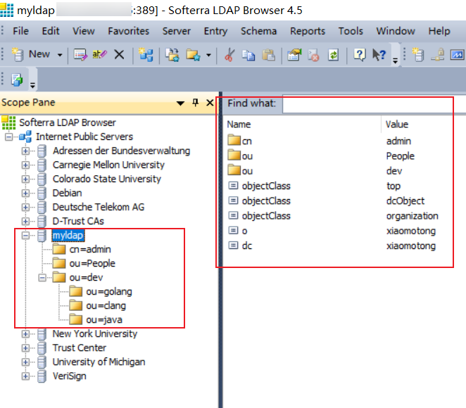Click the Add to Favorites folder icon
This screenshot has height=408, width=466.
193,55
